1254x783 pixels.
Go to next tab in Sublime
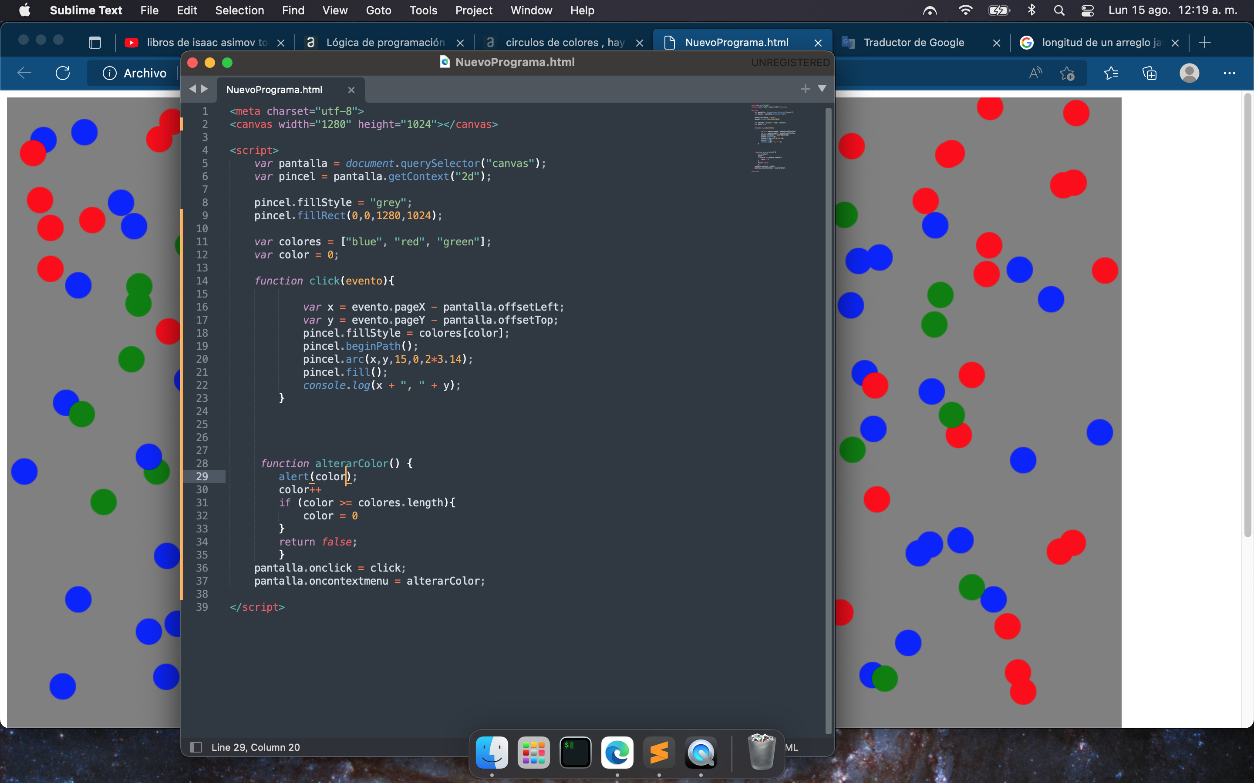point(205,89)
